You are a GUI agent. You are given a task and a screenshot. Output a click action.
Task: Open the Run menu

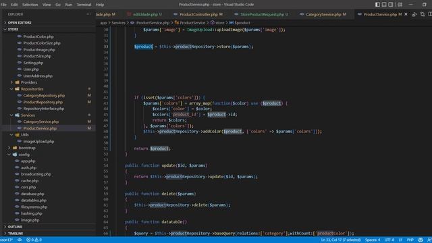point(69,5)
